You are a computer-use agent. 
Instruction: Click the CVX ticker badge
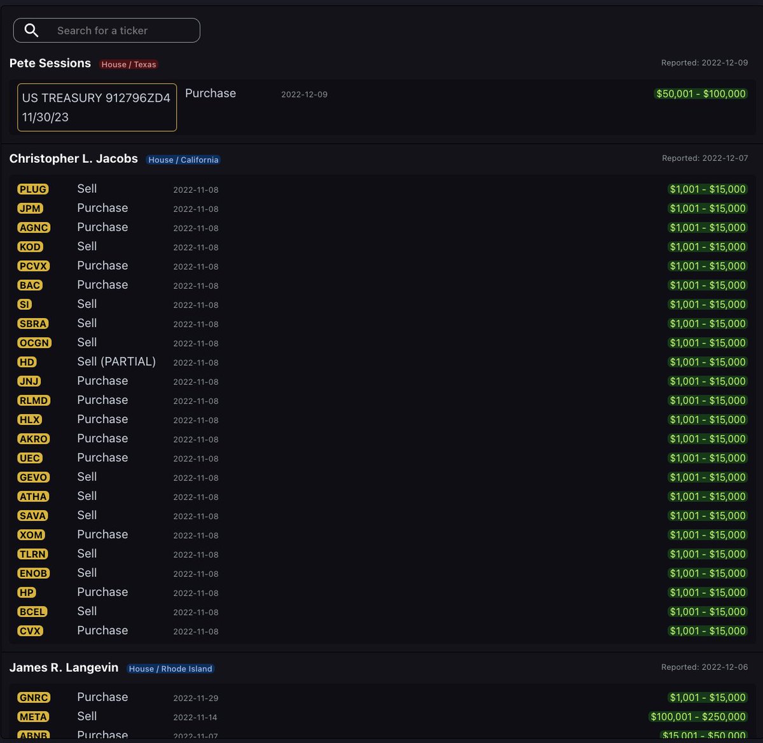coord(31,631)
